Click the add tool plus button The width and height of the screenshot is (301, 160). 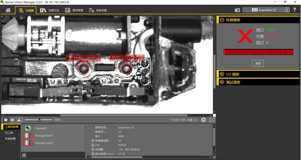pyautogui.click(x=24, y=155)
